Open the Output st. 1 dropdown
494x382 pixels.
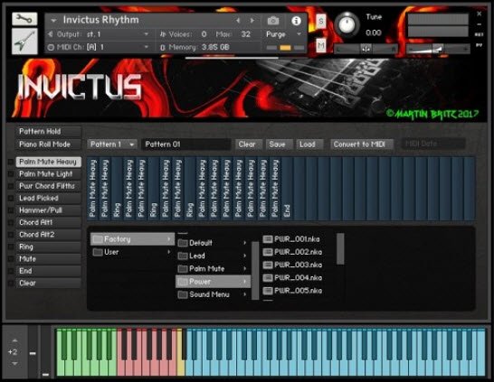(100, 34)
